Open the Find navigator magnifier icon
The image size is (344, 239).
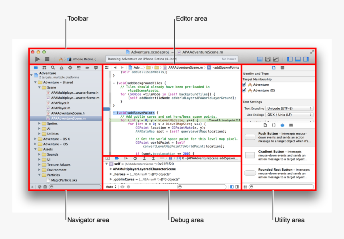tap(53, 67)
